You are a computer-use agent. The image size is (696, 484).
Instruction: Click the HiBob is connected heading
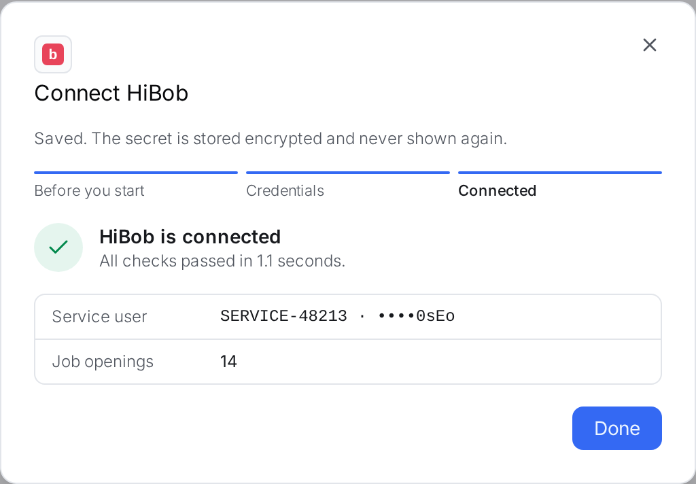190,237
